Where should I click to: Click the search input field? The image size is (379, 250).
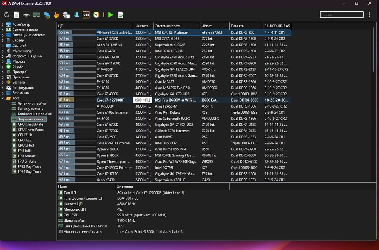pyautogui.click(x=341, y=15)
